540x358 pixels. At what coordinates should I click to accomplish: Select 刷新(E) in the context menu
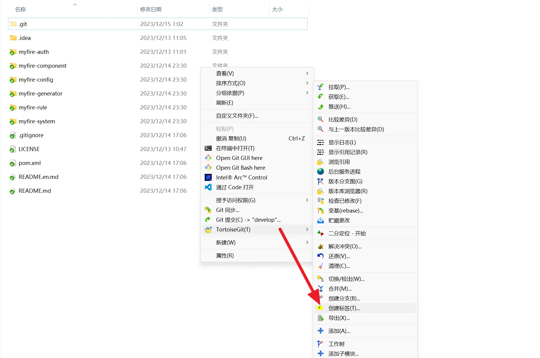click(x=224, y=103)
